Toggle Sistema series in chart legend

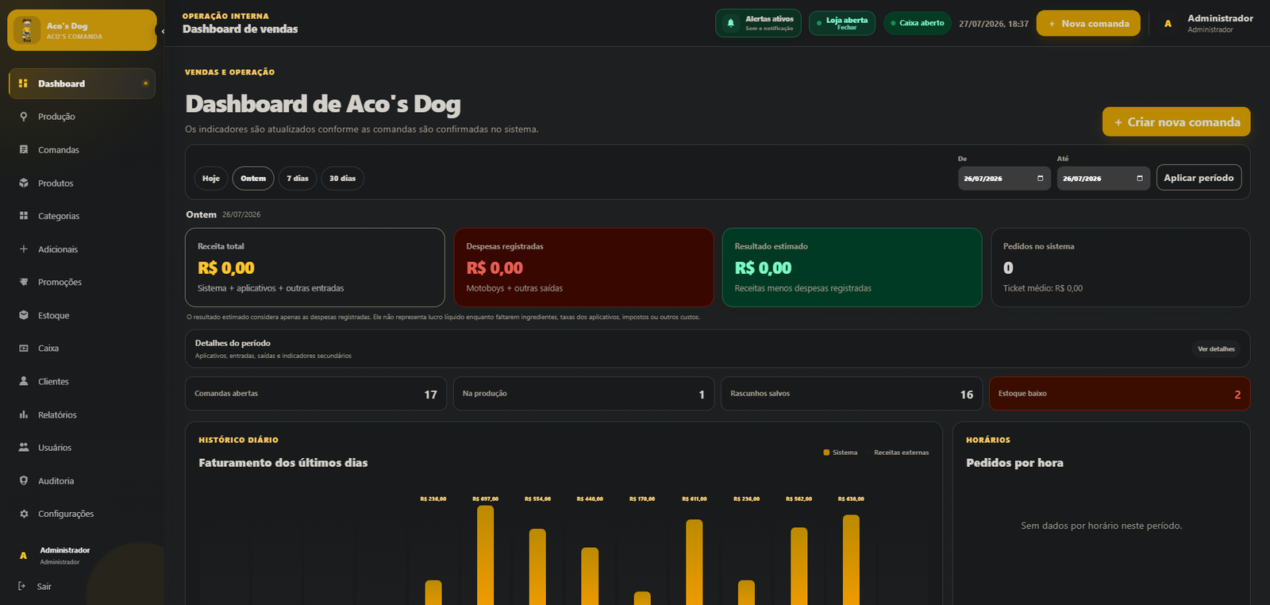click(841, 453)
